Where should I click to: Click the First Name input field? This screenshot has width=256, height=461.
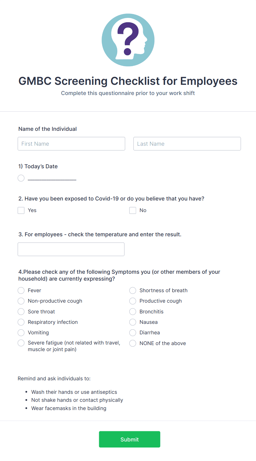71,143
